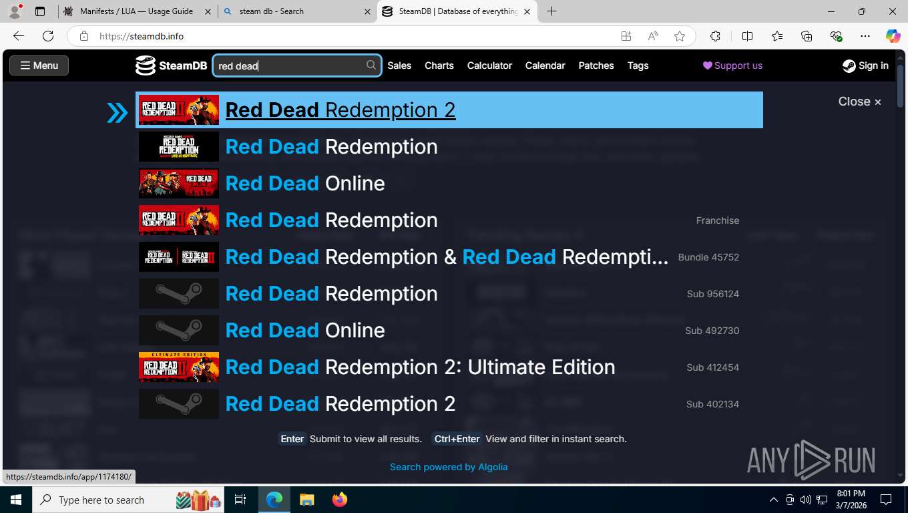Open the SteamDB Menu button
This screenshot has width=908, height=513.
(x=39, y=65)
